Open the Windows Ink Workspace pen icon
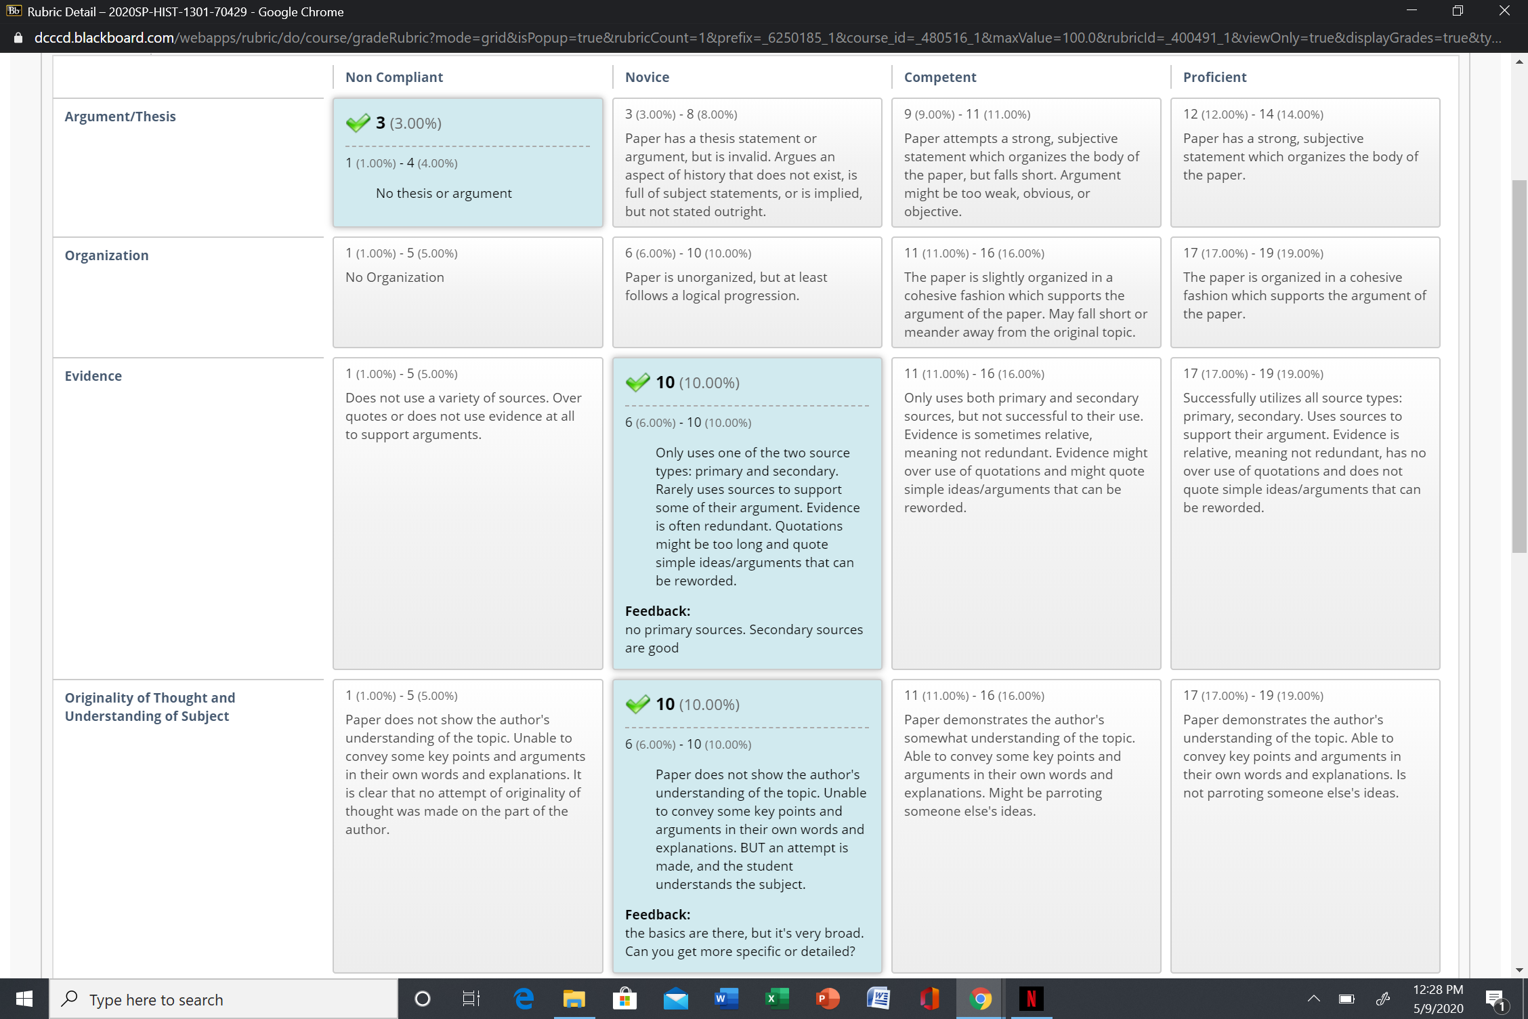Screen dimensions: 1528x1019 click(x=1383, y=999)
